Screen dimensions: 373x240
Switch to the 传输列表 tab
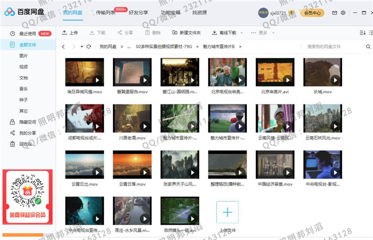click(106, 13)
